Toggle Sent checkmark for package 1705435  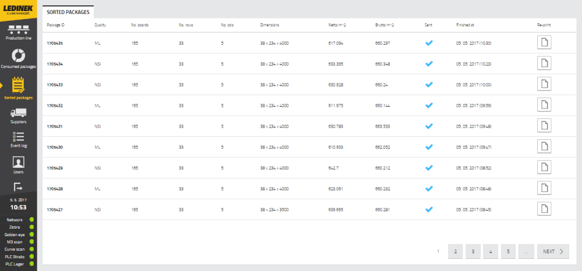(x=429, y=43)
